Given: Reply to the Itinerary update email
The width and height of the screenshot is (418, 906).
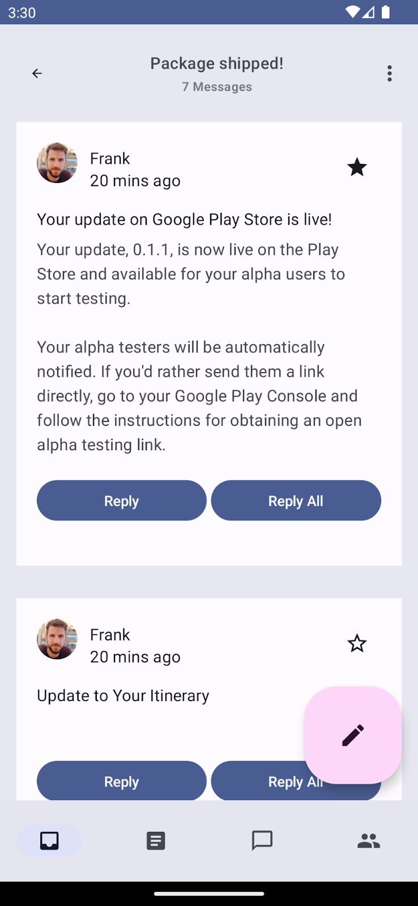Looking at the screenshot, I should point(122,781).
